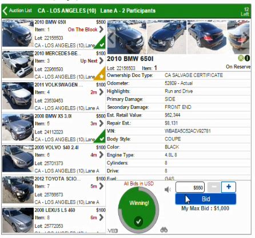Click 'All Bids in USD' notice

click(139, 184)
